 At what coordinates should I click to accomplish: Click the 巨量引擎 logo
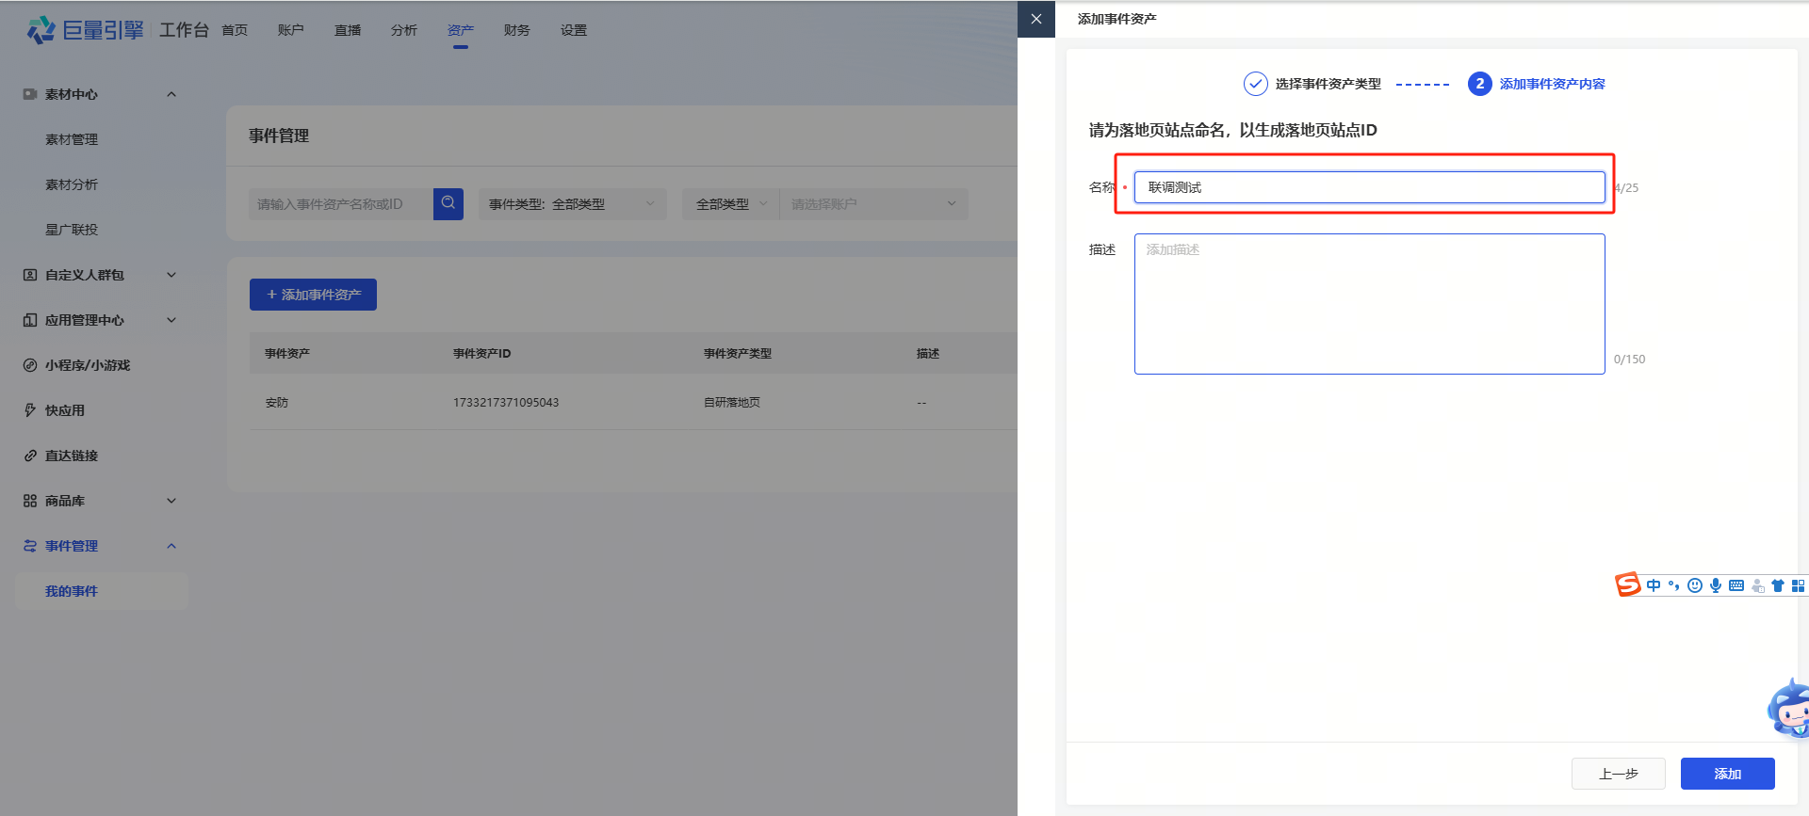click(x=86, y=30)
